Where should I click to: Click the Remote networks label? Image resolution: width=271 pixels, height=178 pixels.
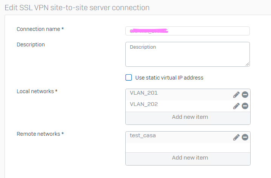[x=38, y=134]
